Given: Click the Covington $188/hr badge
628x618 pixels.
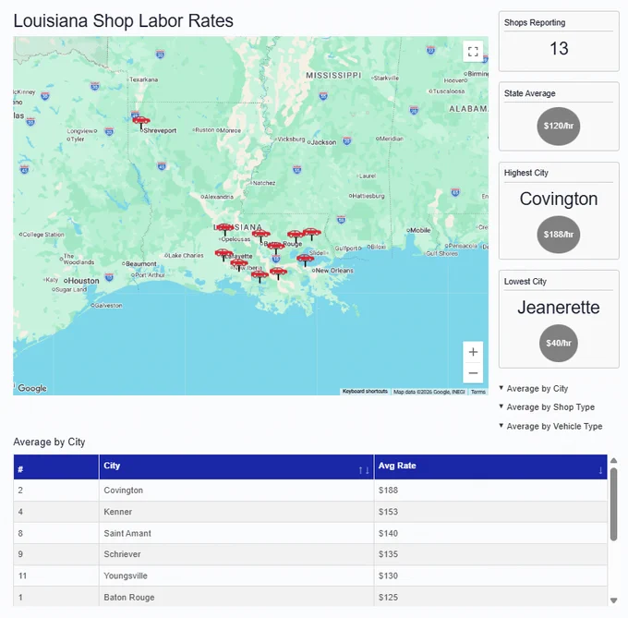Looking at the screenshot, I should click(559, 235).
